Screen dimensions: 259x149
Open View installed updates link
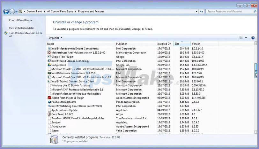click(22, 28)
